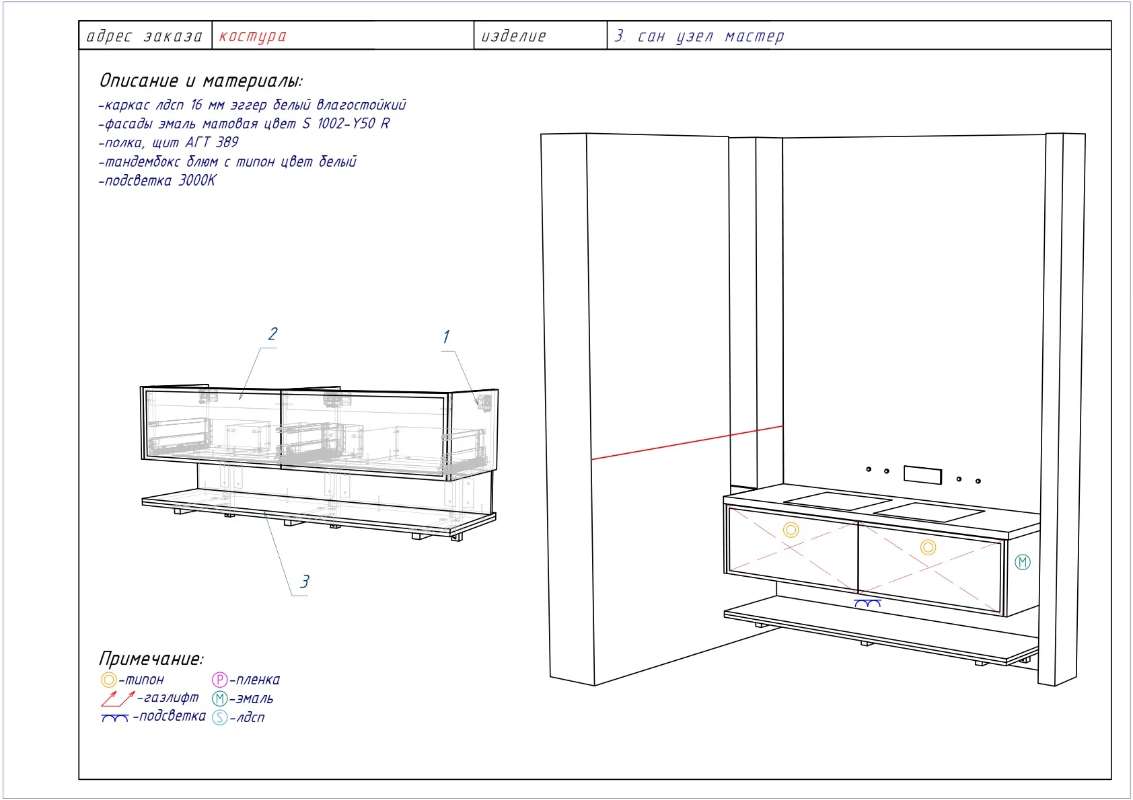1133x800 pixels.
Task: Click the типон circle on the right drawer front
Action: point(928,547)
